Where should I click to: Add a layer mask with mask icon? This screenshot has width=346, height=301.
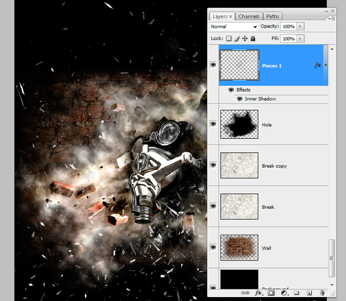271,293
